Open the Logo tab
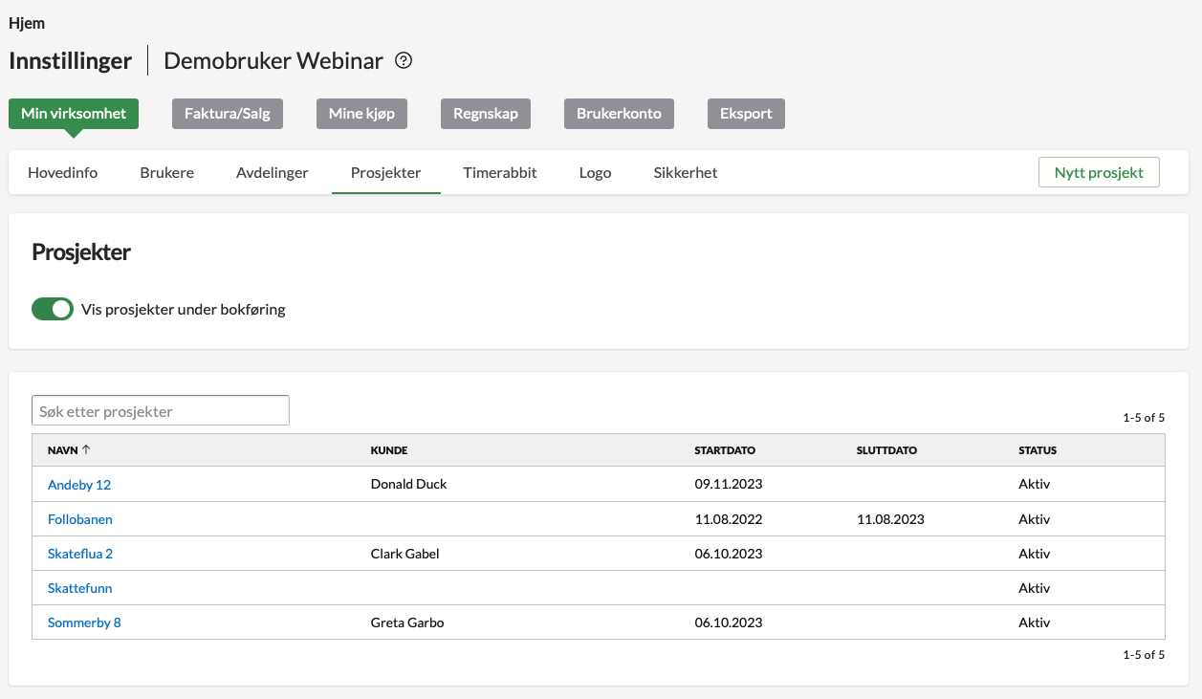This screenshot has width=1202, height=699. point(595,173)
